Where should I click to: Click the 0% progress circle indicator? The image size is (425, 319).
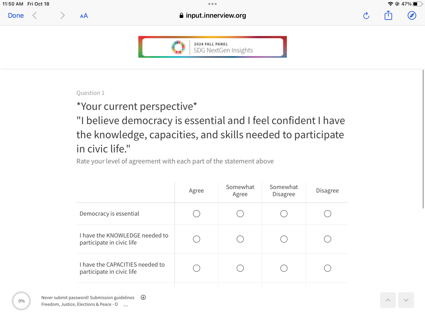21,301
